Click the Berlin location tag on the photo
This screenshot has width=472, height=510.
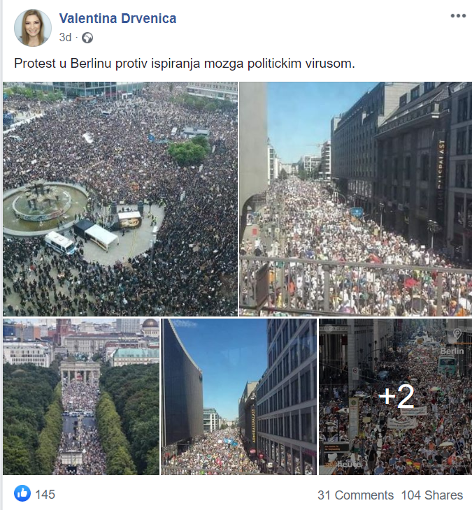click(452, 351)
